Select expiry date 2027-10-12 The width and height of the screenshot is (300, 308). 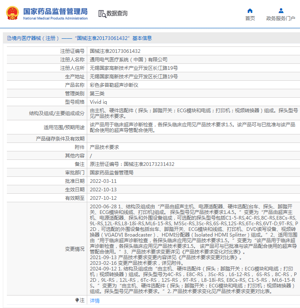pyautogui.click(x=103, y=198)
